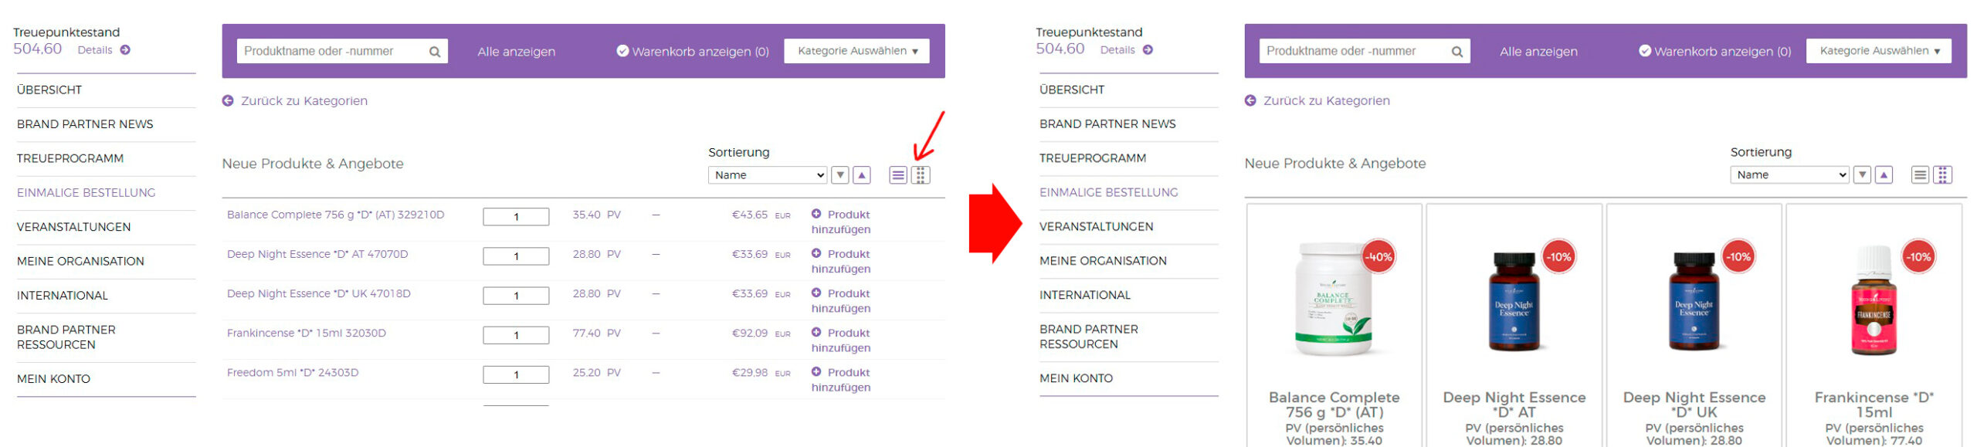This screenshot has height=447, width=1977.
Task: Click Alle anzeigen link above the product list rows
Action: (516, 52)
